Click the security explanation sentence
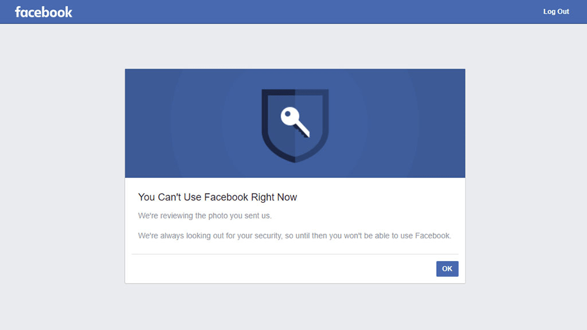Viewport: 587px width, 330px height. tap(294, 235)
